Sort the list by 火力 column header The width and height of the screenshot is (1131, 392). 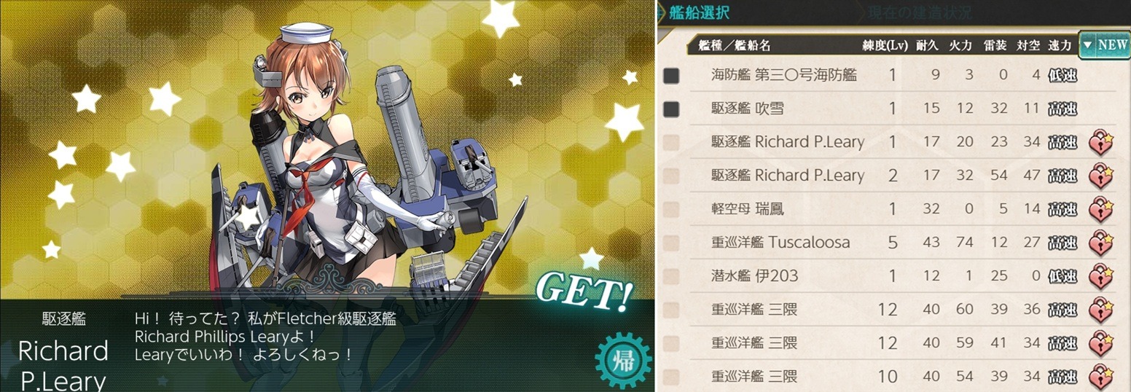960,45
